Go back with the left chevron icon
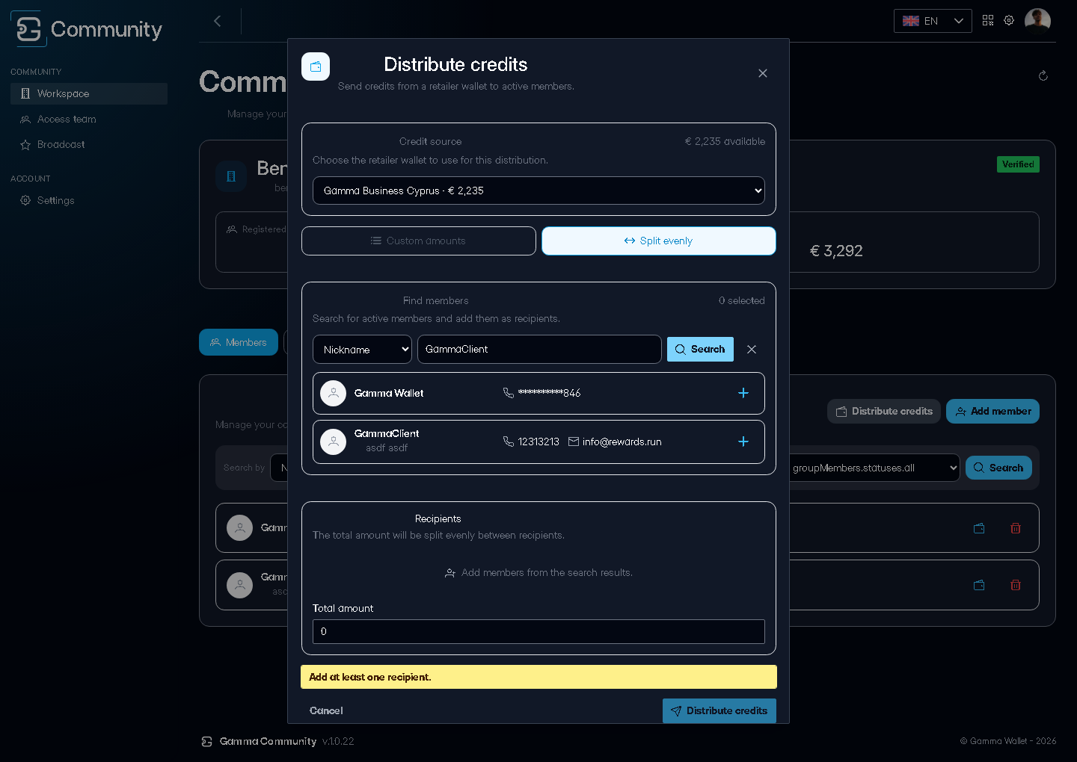1077x762 pixels. 218,21
